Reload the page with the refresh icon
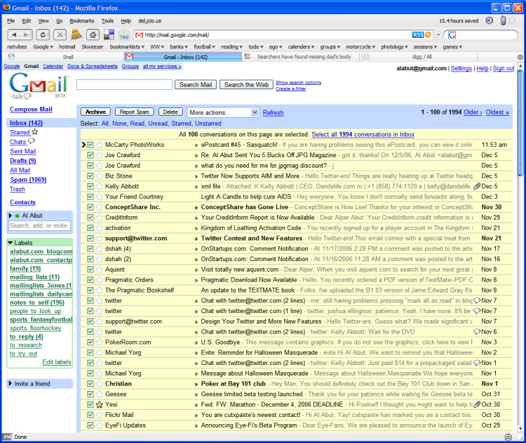This screenshot has width=526, height=443. click(43, 34)
